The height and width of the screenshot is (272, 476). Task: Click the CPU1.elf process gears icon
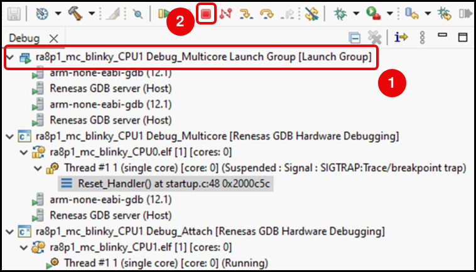pos(38,247)
